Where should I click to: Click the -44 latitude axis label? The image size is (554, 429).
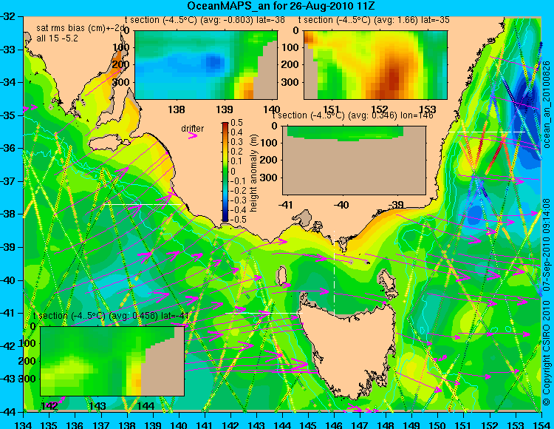8,412
